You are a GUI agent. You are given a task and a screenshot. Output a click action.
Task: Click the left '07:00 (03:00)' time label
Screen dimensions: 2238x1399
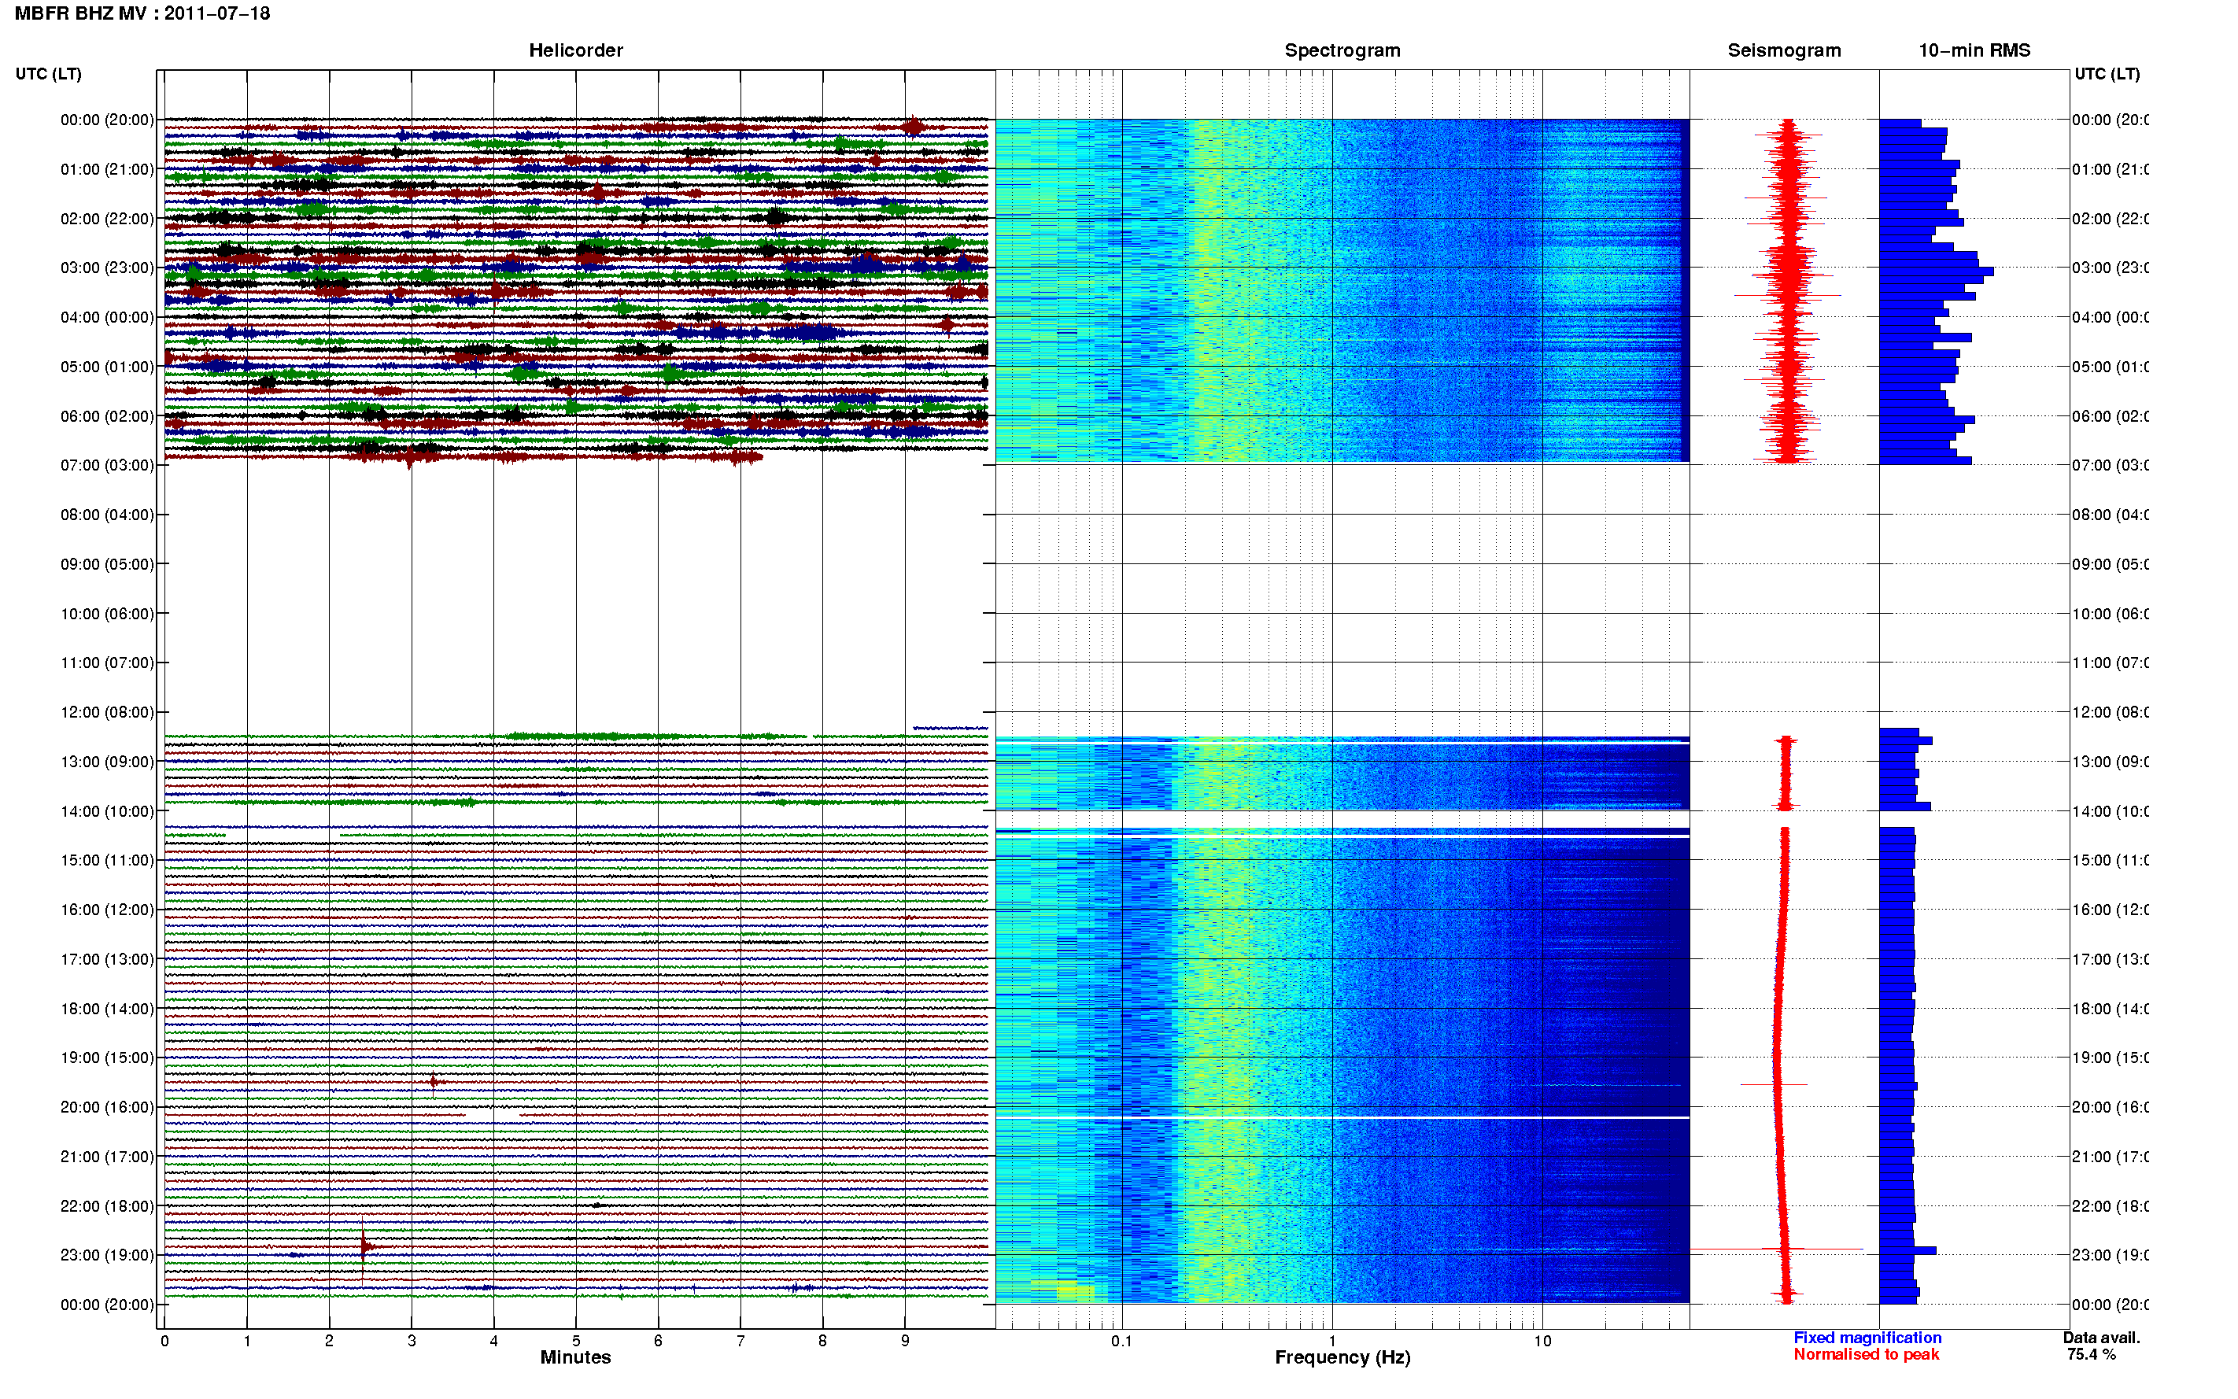[107, 465]
